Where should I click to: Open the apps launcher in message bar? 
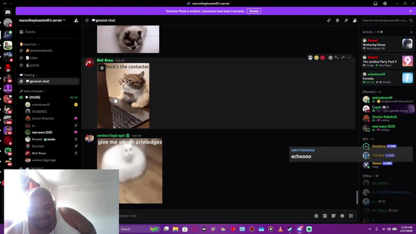pyautogui.click(x=351, y=216)
